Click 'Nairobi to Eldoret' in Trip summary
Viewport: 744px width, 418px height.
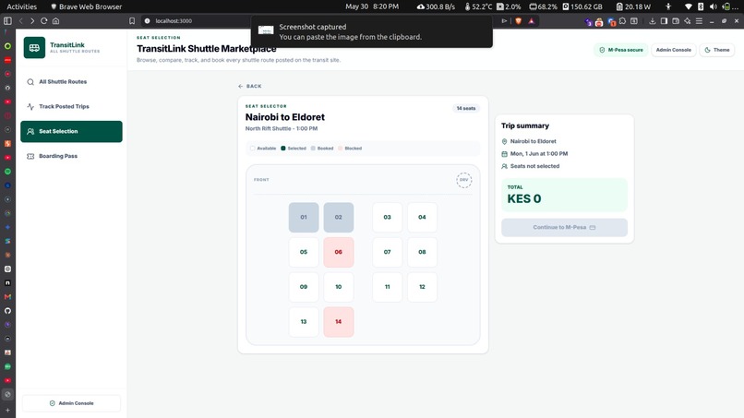pos(533,141)
